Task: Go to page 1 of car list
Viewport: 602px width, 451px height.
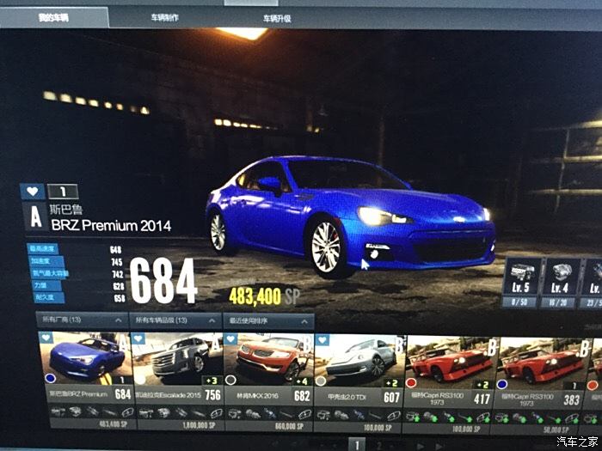Action: tap(357, 444)
